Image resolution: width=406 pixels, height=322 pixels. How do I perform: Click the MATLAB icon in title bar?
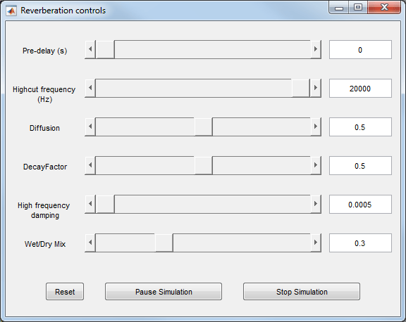point(11,11)
